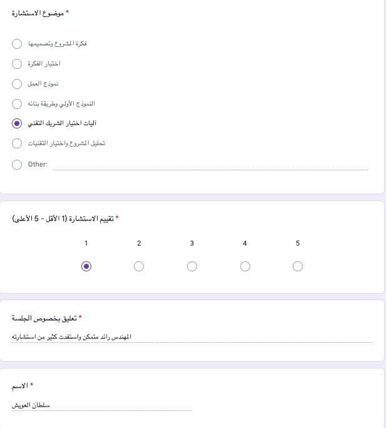Click the 'موضوع الاستشارة' question title
This screenshot has height=428, width=386.
click(x=38, y=13)
